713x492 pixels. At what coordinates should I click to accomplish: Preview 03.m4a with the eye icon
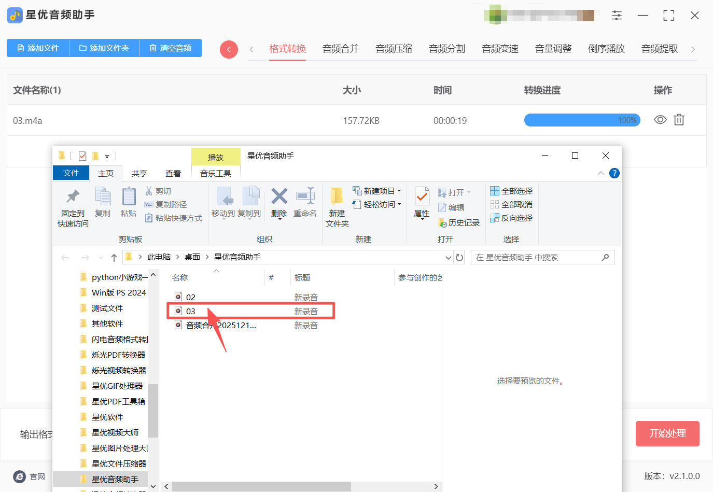(x=660, y=120)
